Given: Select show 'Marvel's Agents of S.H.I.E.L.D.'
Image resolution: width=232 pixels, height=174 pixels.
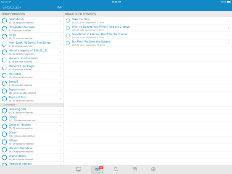Looking at the screenshot, I should point(32,52).
